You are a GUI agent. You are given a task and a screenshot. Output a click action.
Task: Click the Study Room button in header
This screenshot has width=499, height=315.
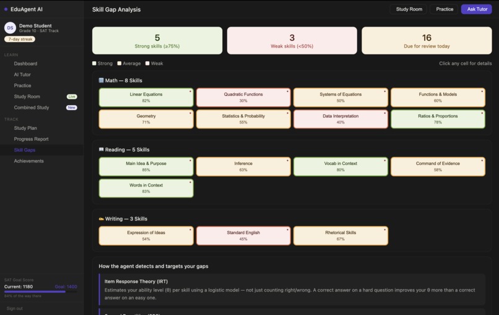pyautogui.click(x=409, y=9)
